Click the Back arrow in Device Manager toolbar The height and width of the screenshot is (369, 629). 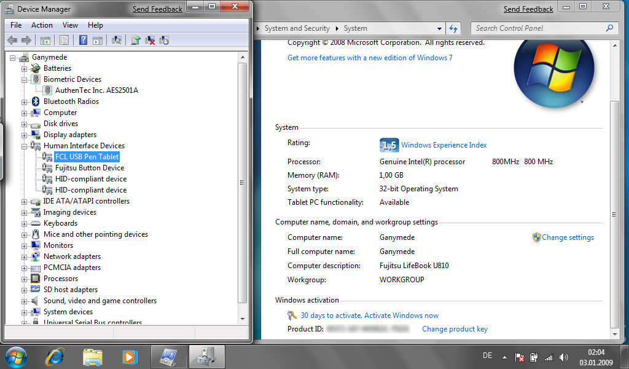(12, 40)
